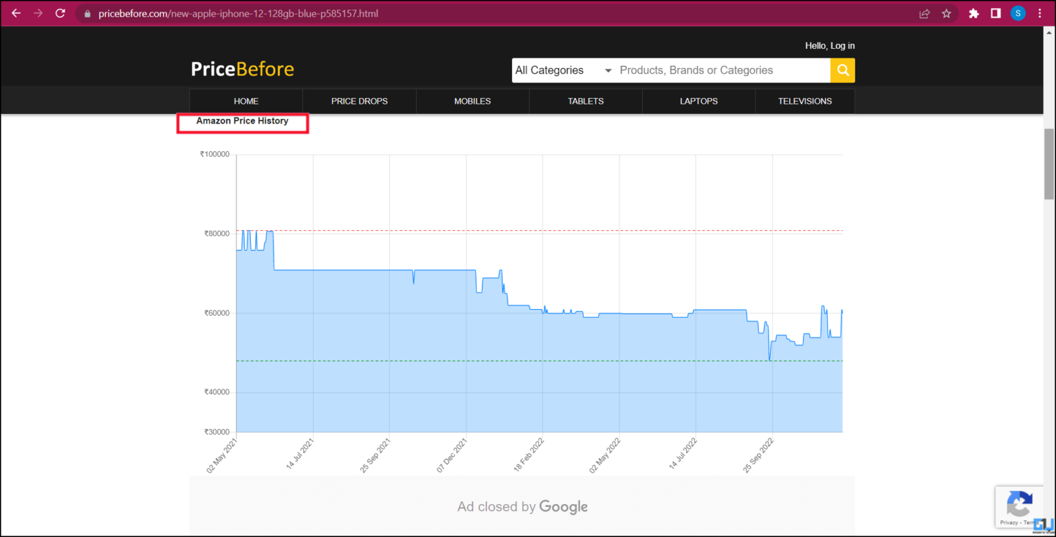Switch to the MOBILES section

(472, 101)
